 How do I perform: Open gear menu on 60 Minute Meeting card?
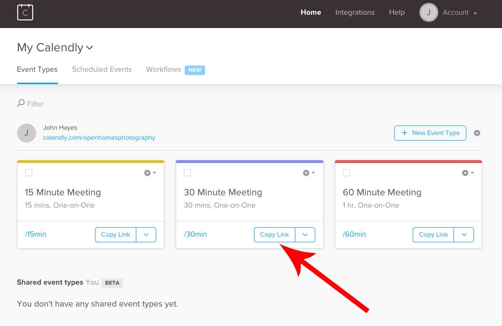pyautogui.click(x=467, y=173)
